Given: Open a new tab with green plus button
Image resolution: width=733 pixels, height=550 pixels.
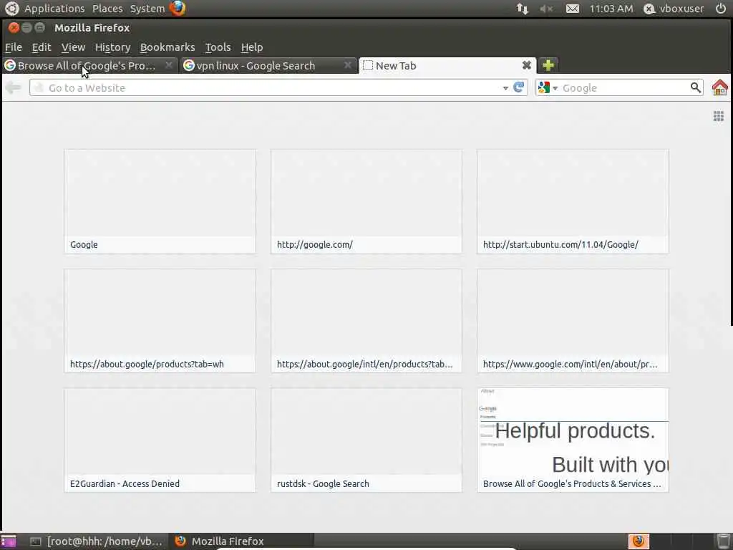Looking at the screenshot, I should 548,65.
